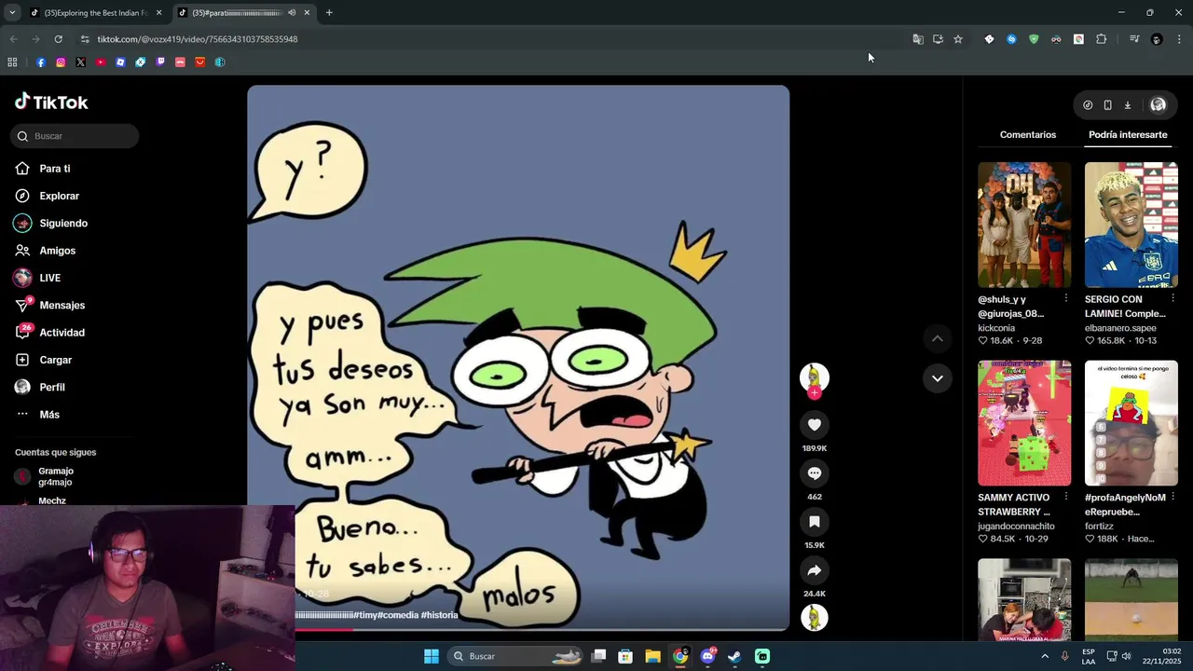Open the Extensions puzzle icon
The width and height of the screenshot is (1193, 671).
[x=1101, y=39]
